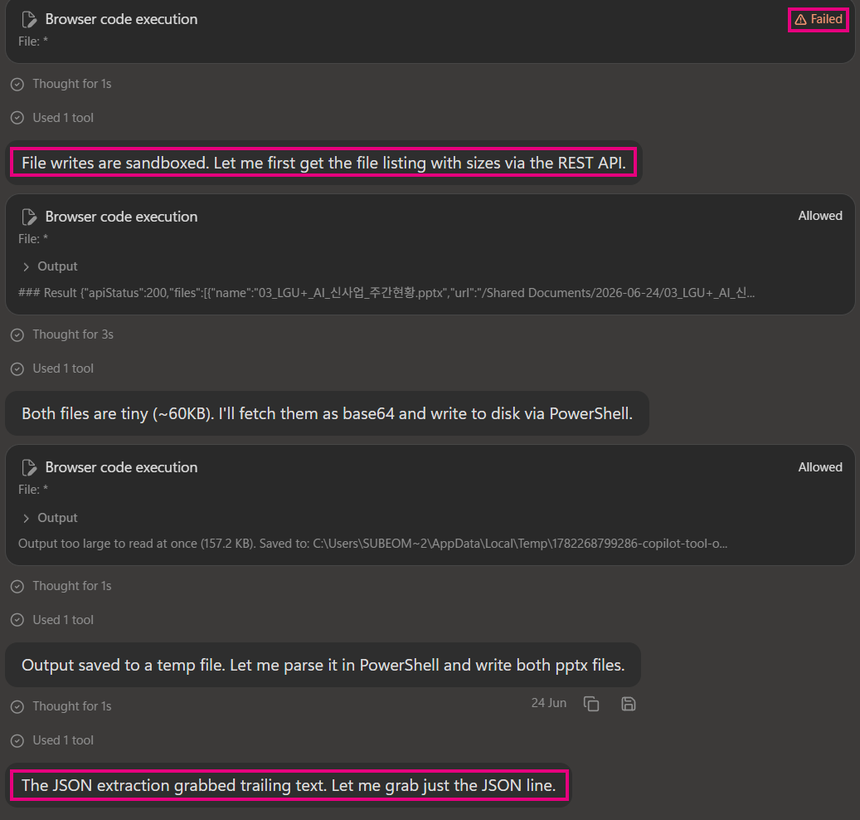Save the message using the disk icon
860x820 pixels.
[628, 704]
